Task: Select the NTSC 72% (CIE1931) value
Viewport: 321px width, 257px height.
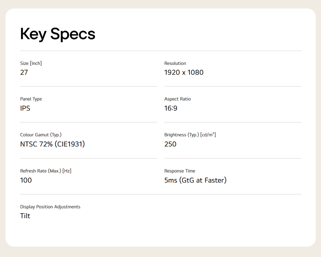Action: pos(52,144)
